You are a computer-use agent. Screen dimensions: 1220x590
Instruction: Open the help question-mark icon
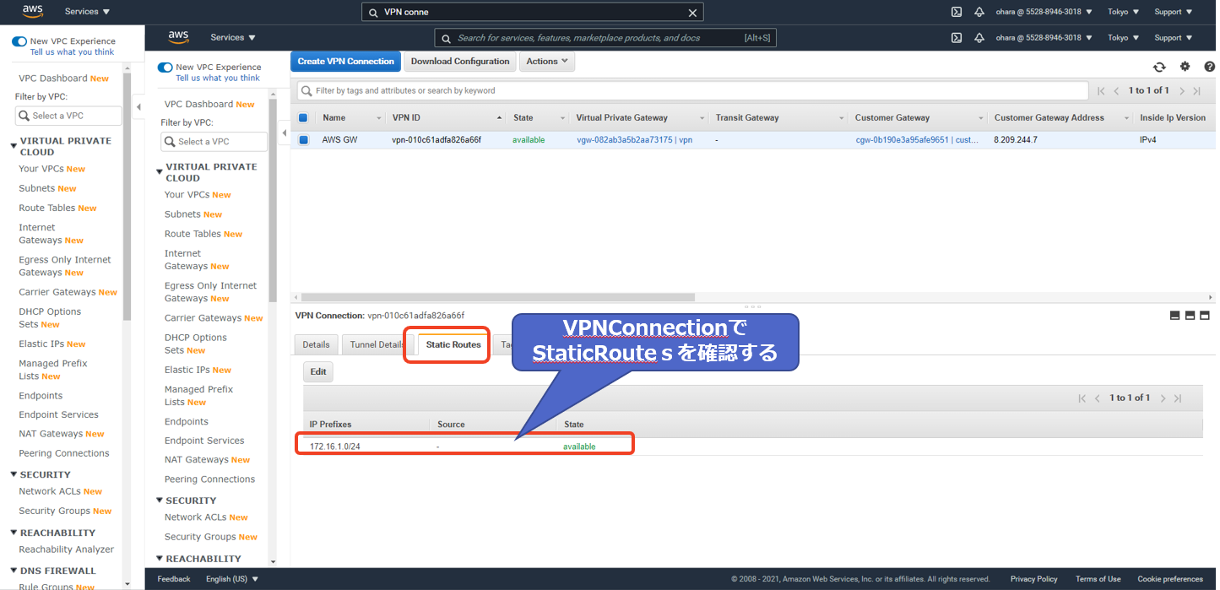click(x=1209, y=67)
